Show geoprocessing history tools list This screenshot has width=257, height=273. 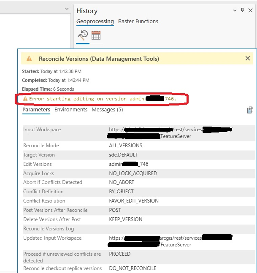83,35
